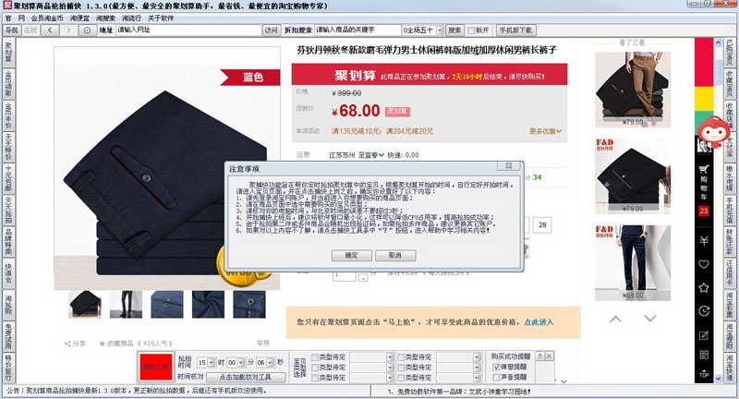Click the heart icon in black sidebar
The height and width of the screenshot is (399, 739).
click(704, 264)
